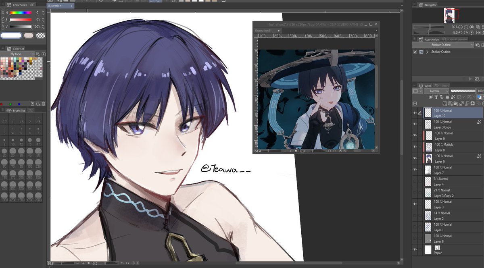Zoom in using Navigator plus icon
Screen dimensions: 484x268
(x=466, y=27)
